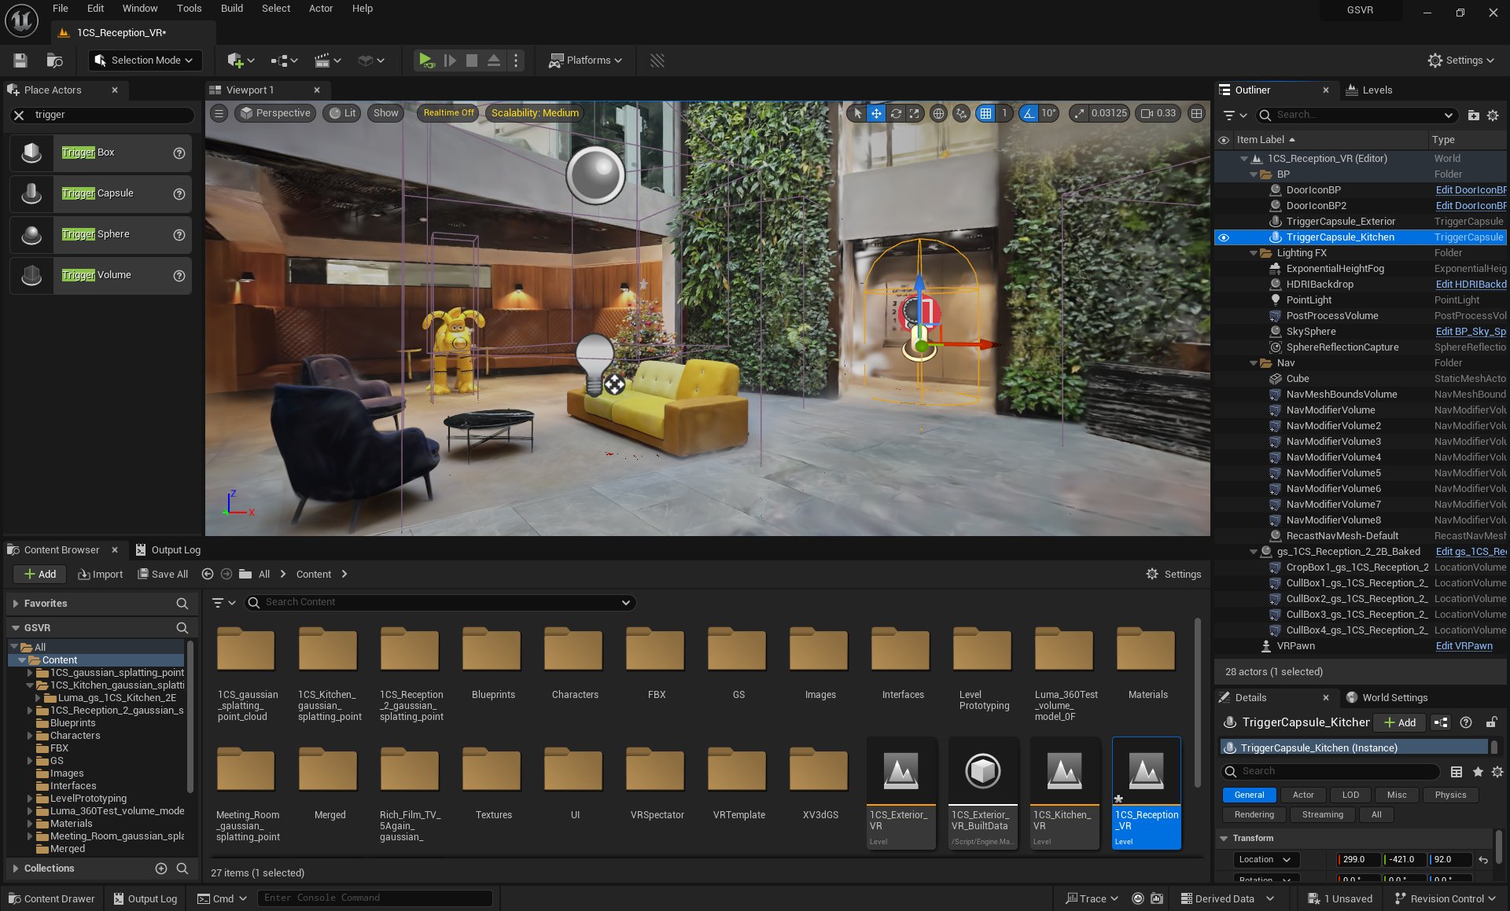Collapse the Nav folder in Outliner

tap(1254, 363)
